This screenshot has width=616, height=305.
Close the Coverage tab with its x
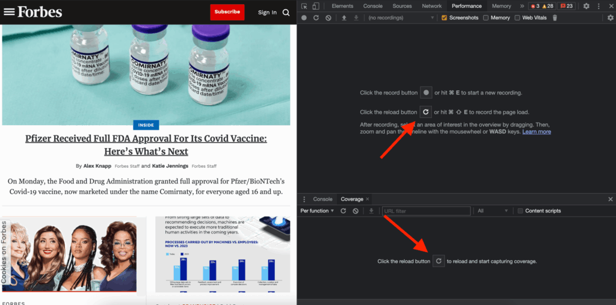(x=368, y=199)
